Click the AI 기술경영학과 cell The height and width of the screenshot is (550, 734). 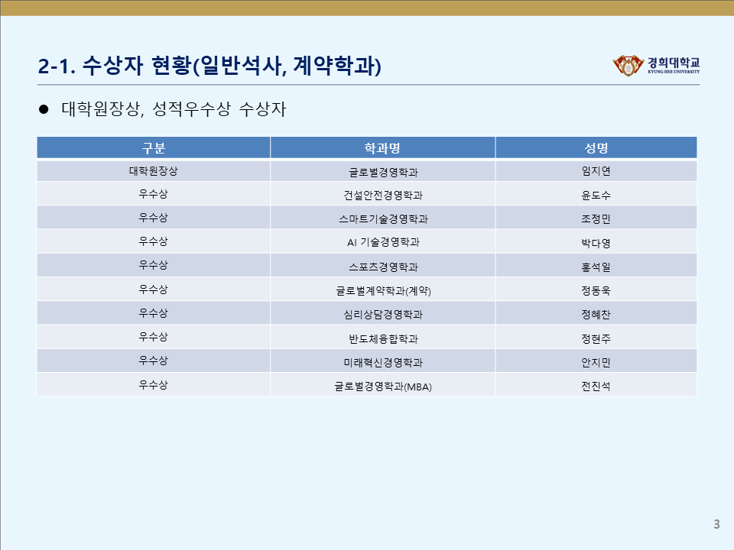pyautogui.click(x=382, y=243)
